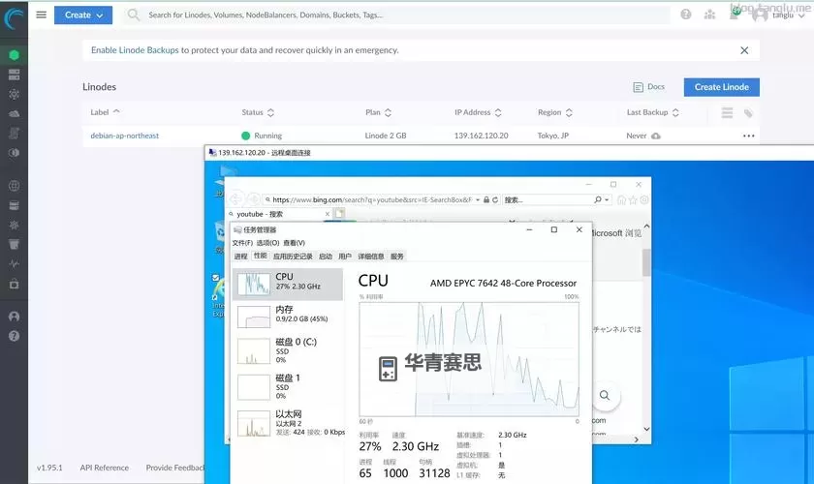Open the Longview heartbeat sidebar icon
The height and width of the screenshot is (484, 814).
14,263
